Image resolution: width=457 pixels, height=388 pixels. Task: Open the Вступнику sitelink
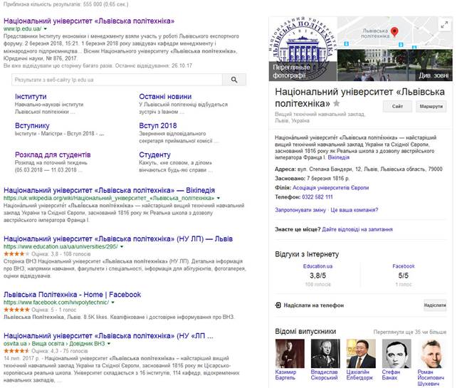(32, 125)
